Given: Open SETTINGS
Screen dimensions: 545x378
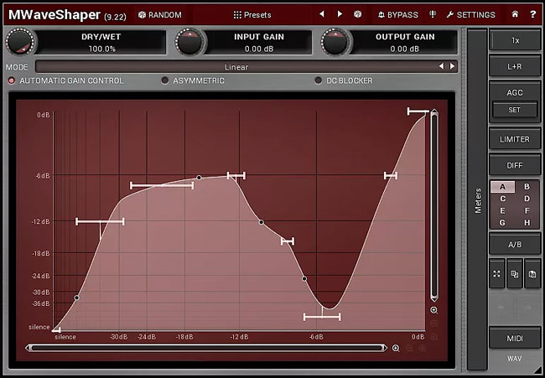Looking at the screenshot, I should (471, 14).
